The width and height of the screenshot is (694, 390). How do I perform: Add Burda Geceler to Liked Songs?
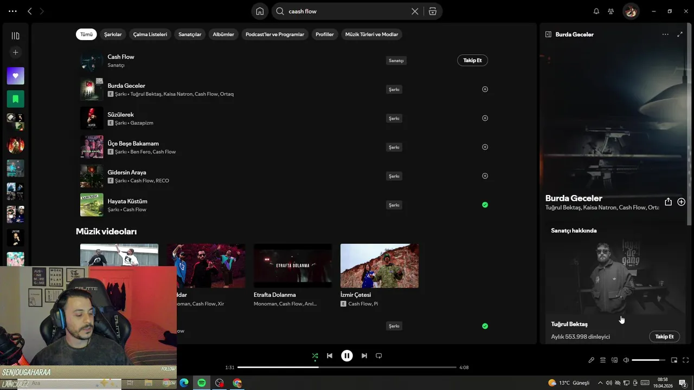pyautogui.click(x=485, y=89)
